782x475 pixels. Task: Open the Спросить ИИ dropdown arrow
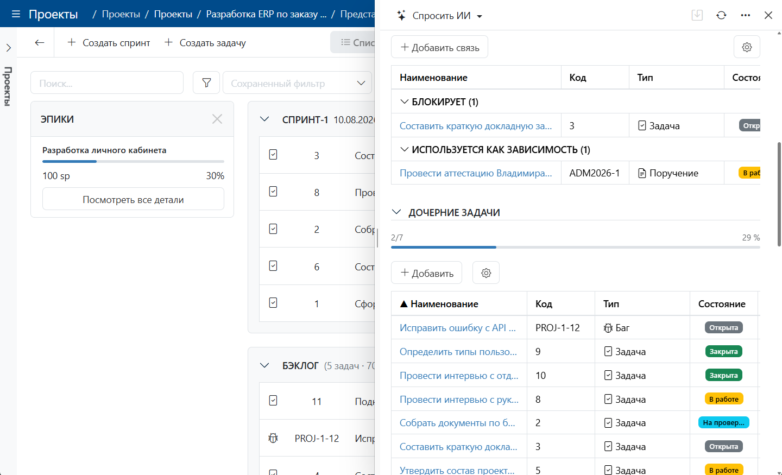coord(480,16)
